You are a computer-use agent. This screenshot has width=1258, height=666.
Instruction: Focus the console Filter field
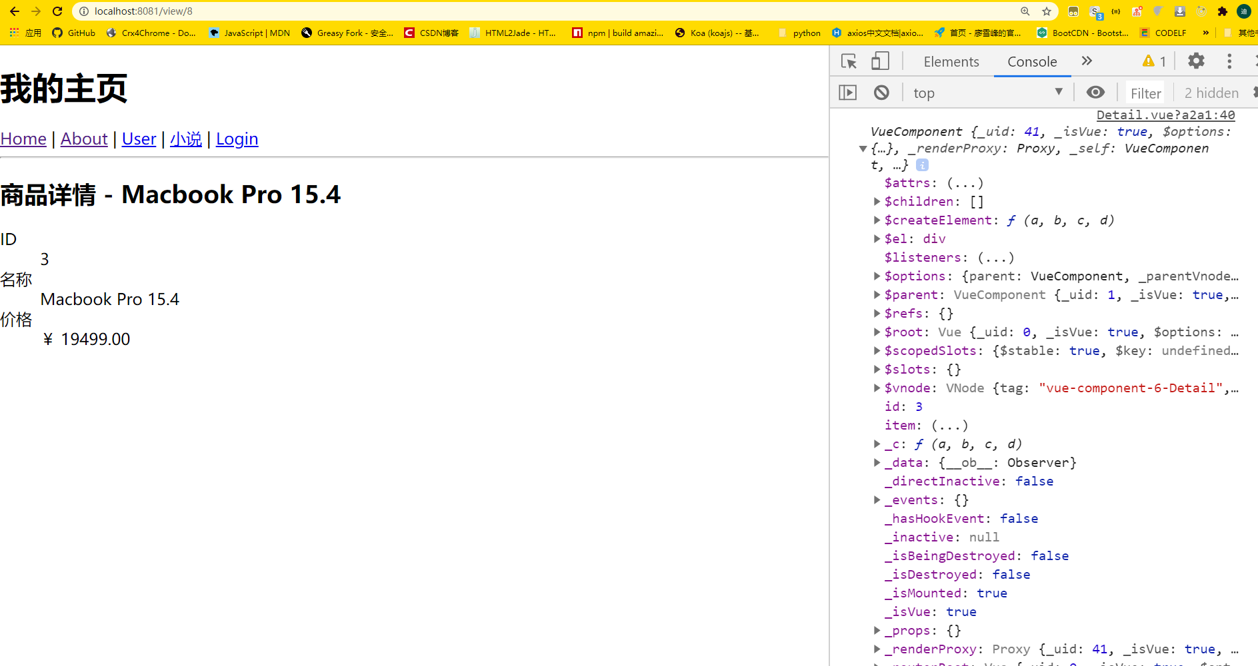click(x=1145, y=93)
